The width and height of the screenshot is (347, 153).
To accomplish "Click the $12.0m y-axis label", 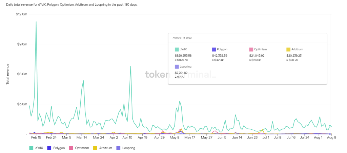I will 22,14.
